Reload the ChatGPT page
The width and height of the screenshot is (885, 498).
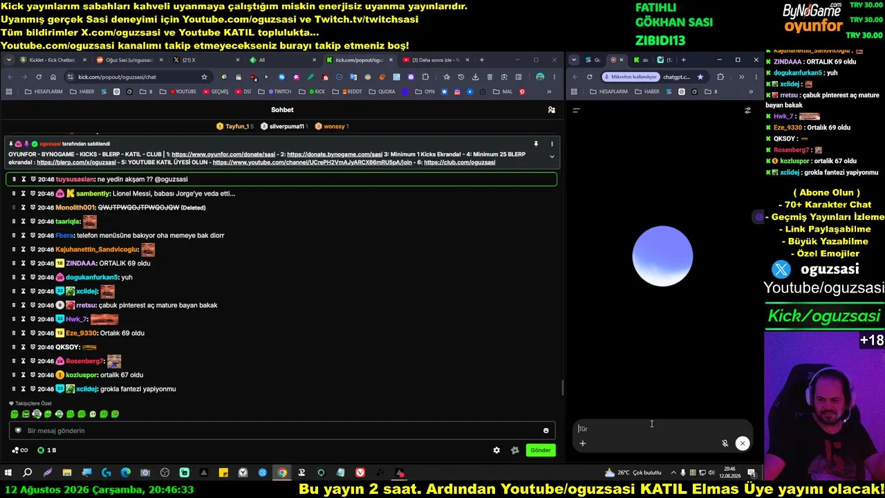[x=589, y=77]
